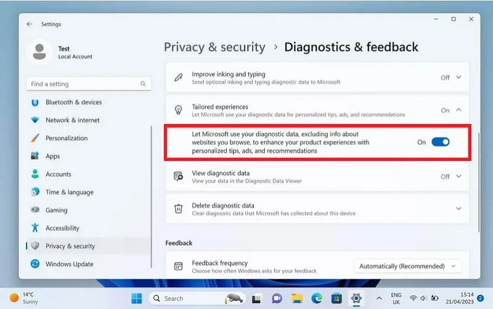
Task: Click the Find a setting search field
Action: pos(89,84)
